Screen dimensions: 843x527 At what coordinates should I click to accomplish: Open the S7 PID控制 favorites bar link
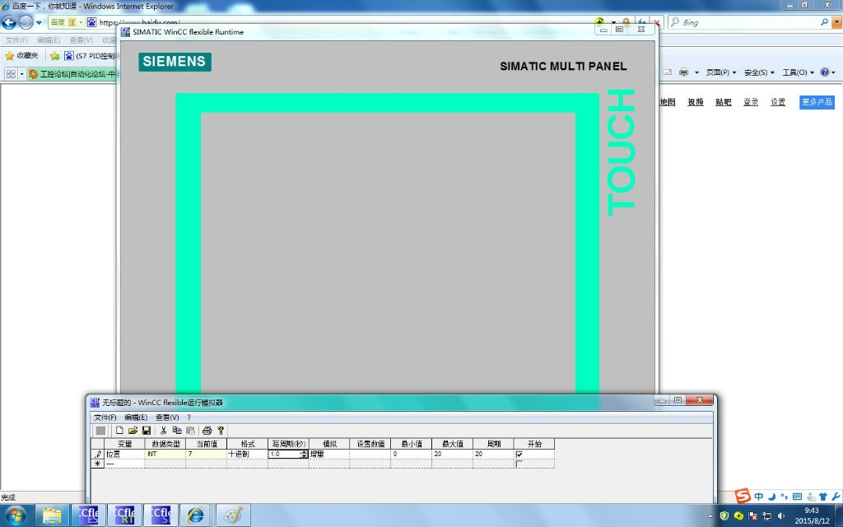(90, 55)
